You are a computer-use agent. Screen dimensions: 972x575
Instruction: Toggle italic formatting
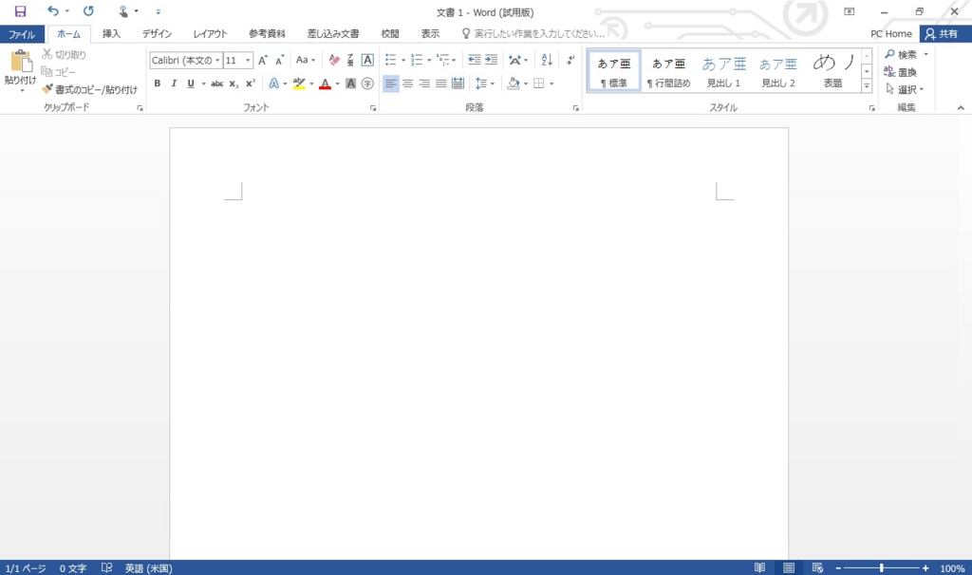coord(175,83)
